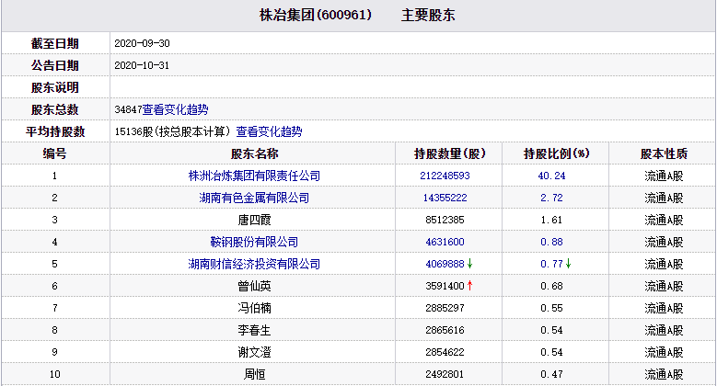Click holding amount 2854622
The image size is (717, 386).
445,352
